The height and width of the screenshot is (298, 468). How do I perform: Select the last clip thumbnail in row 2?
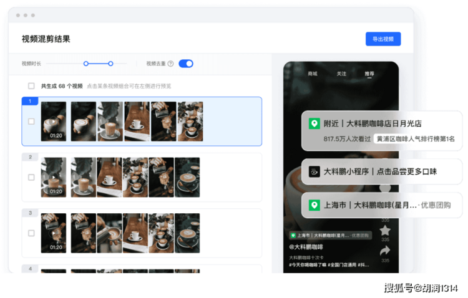[187, 177]
